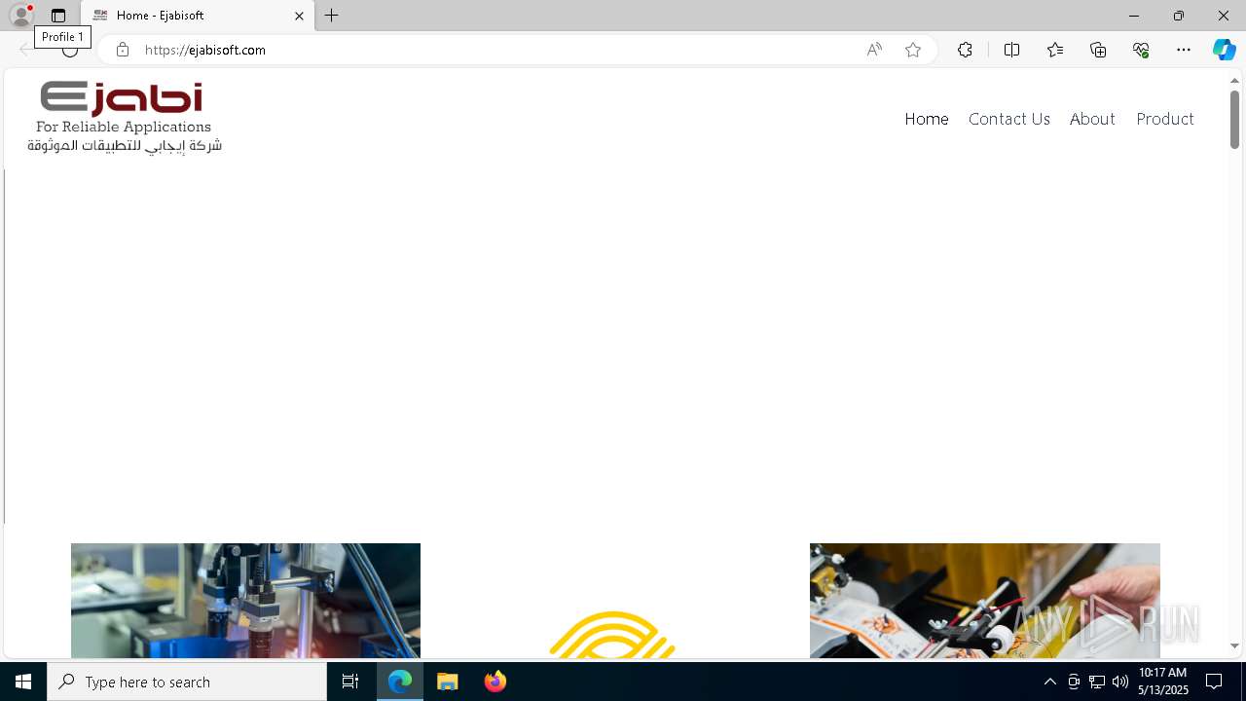The height and width of the screenshot is (701, 1246).
Task: Switch to Microsoft Edge taskbar icon
Action: (401, 682)
